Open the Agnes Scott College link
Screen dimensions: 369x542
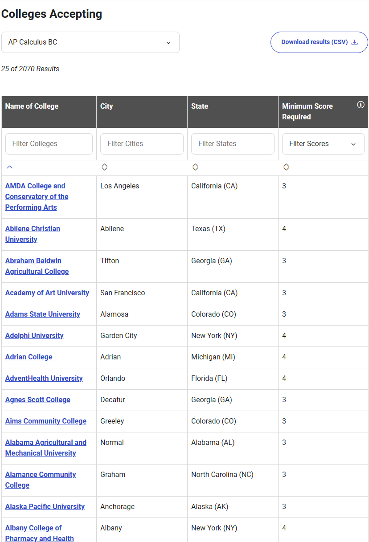click(x=38, y=399)
